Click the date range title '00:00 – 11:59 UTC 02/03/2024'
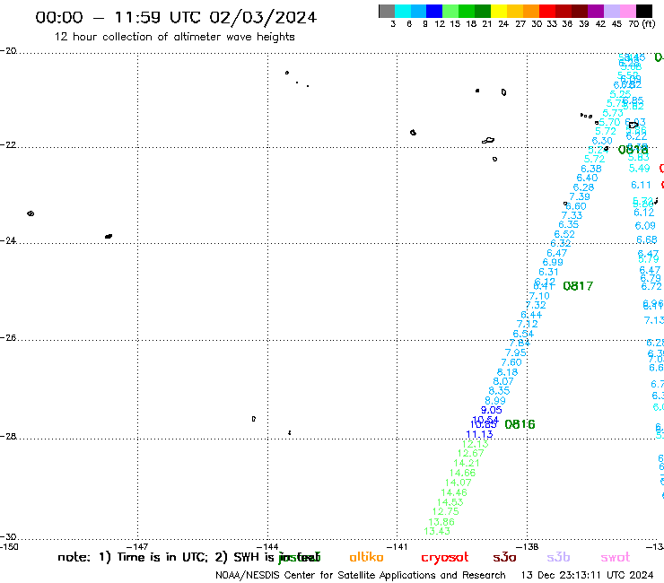Image resolution: width=664 pixels, height=583 pixels. click(x=176, y=17)
